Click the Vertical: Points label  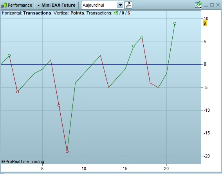pos(69,13)
